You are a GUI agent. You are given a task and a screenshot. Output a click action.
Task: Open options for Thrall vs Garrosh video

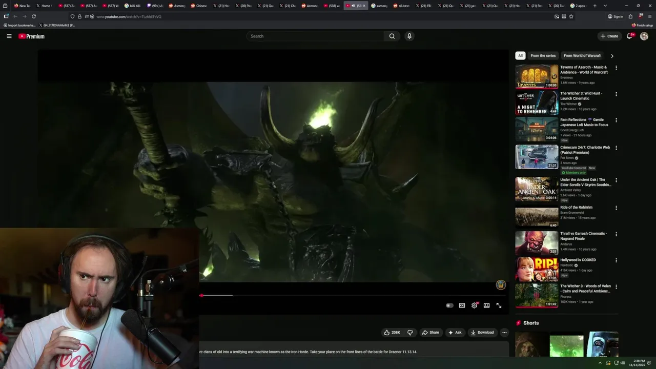(616, 234)
